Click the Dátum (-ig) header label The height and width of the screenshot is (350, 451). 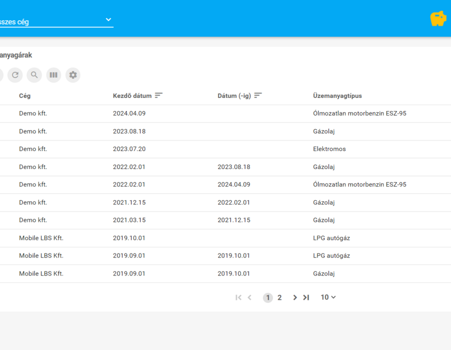pyautogui.click(x=234, y=96)
